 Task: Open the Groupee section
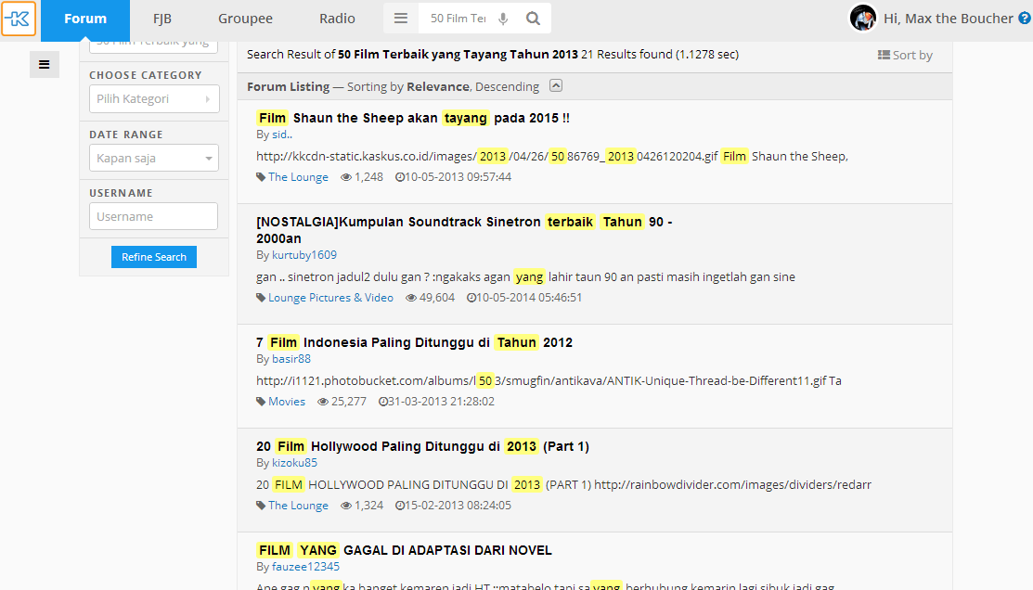tap(245, 18)
